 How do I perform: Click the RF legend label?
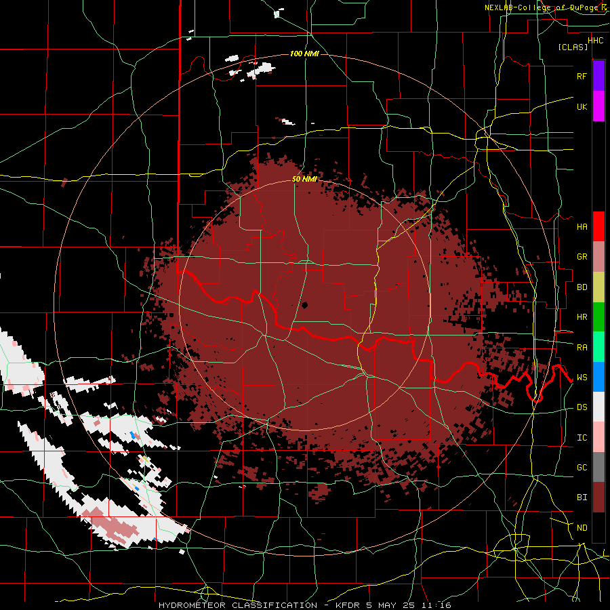[x=582, y=76]
